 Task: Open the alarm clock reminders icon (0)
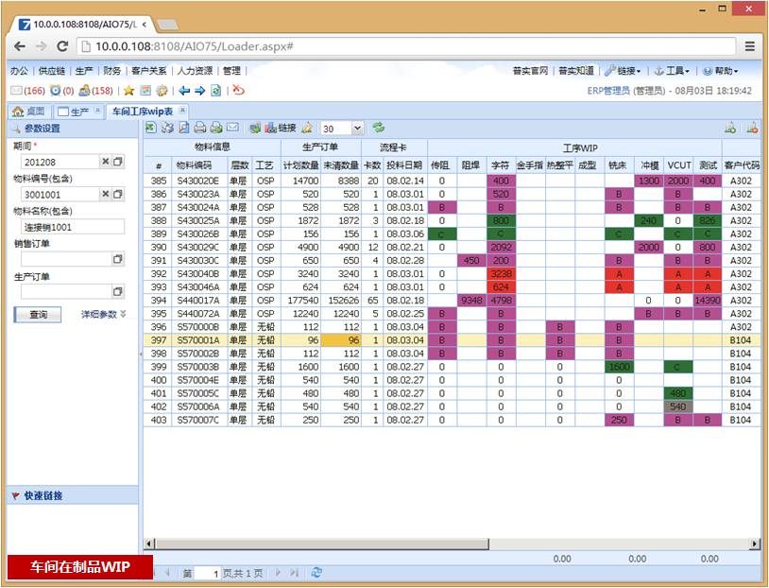[x=56, y=91]
